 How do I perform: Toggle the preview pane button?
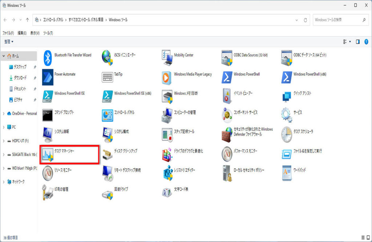coord(358,42)
